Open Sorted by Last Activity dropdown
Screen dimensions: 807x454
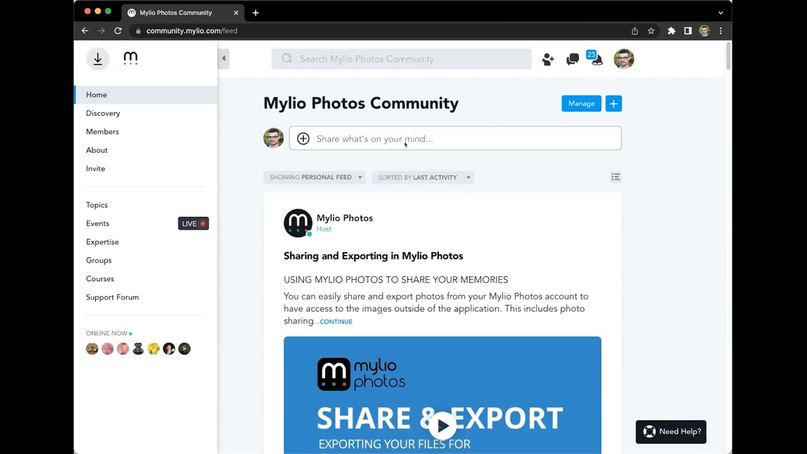422,177
